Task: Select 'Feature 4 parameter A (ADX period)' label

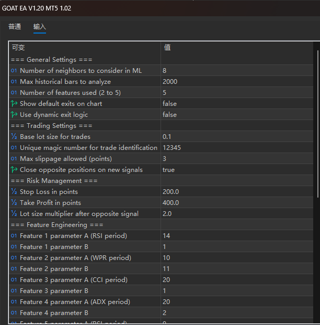Action: 75,302
